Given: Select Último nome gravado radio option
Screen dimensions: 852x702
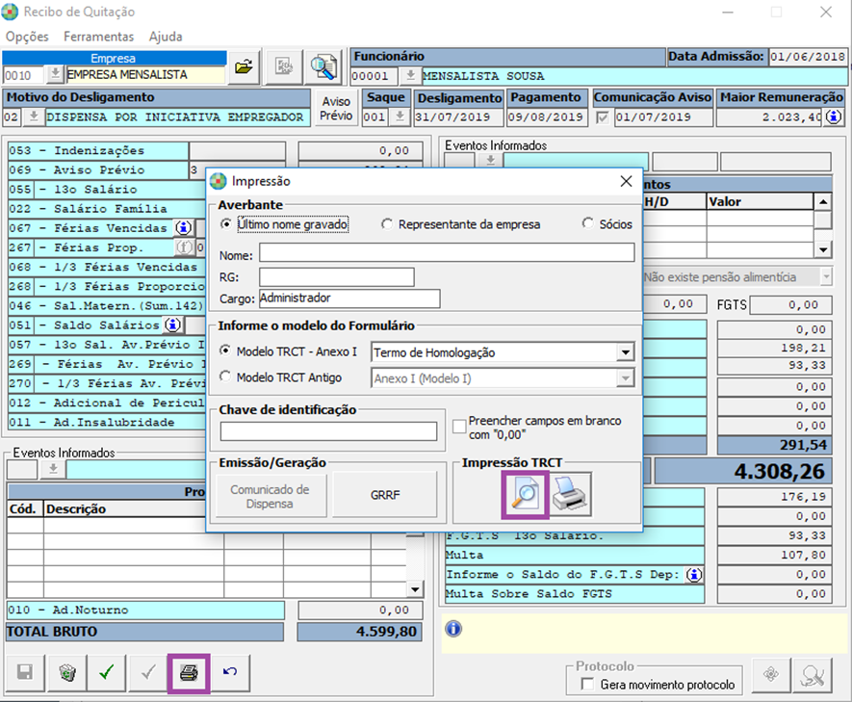Looking at the screenshot, I should coord(226,223).
